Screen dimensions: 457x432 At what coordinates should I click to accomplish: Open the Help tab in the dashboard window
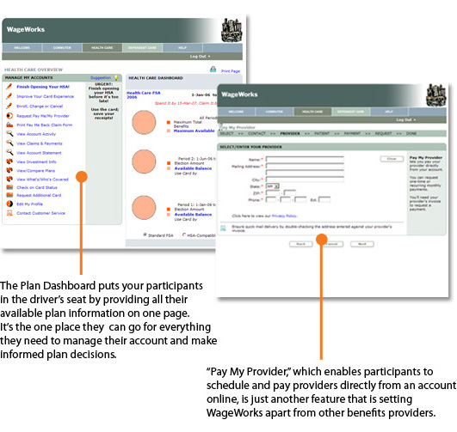182,48
